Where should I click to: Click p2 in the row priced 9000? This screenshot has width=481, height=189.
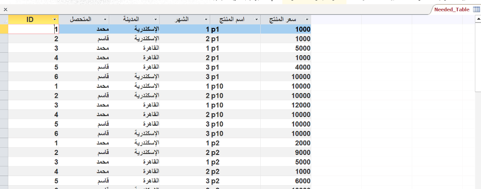(216, 152)
